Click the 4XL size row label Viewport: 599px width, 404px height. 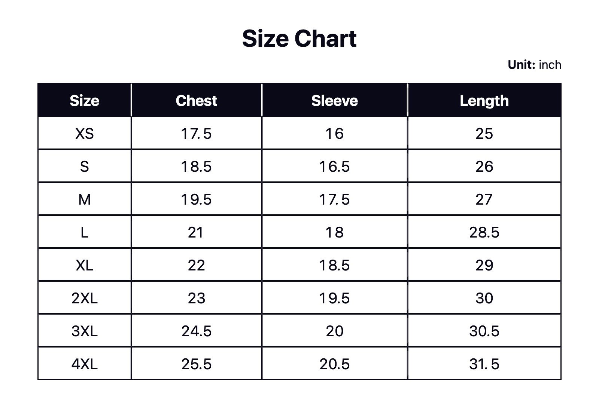click(85, 364)
